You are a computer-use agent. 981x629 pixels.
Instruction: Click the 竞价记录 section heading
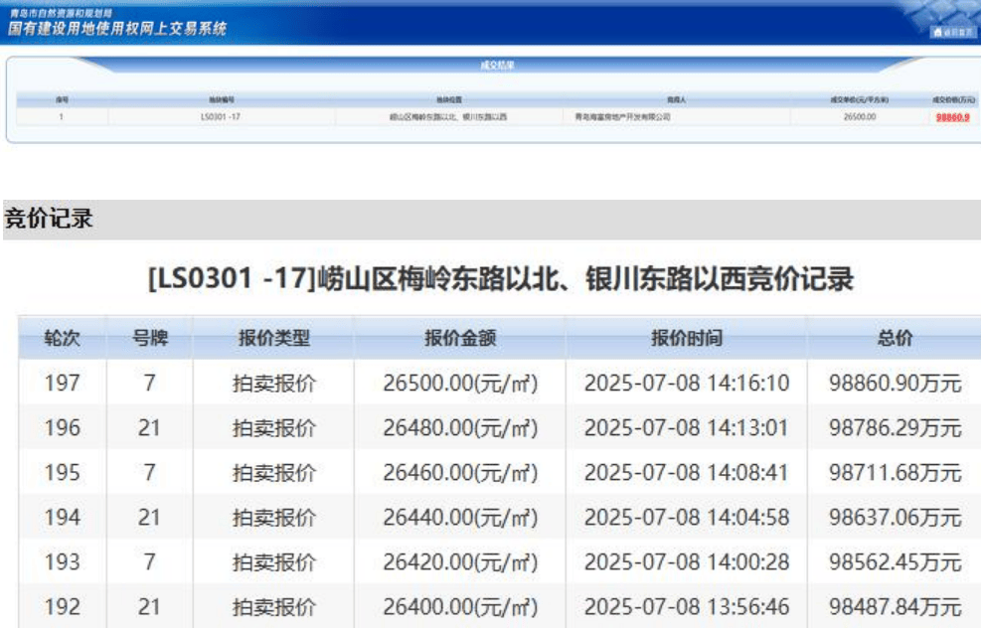49,219
